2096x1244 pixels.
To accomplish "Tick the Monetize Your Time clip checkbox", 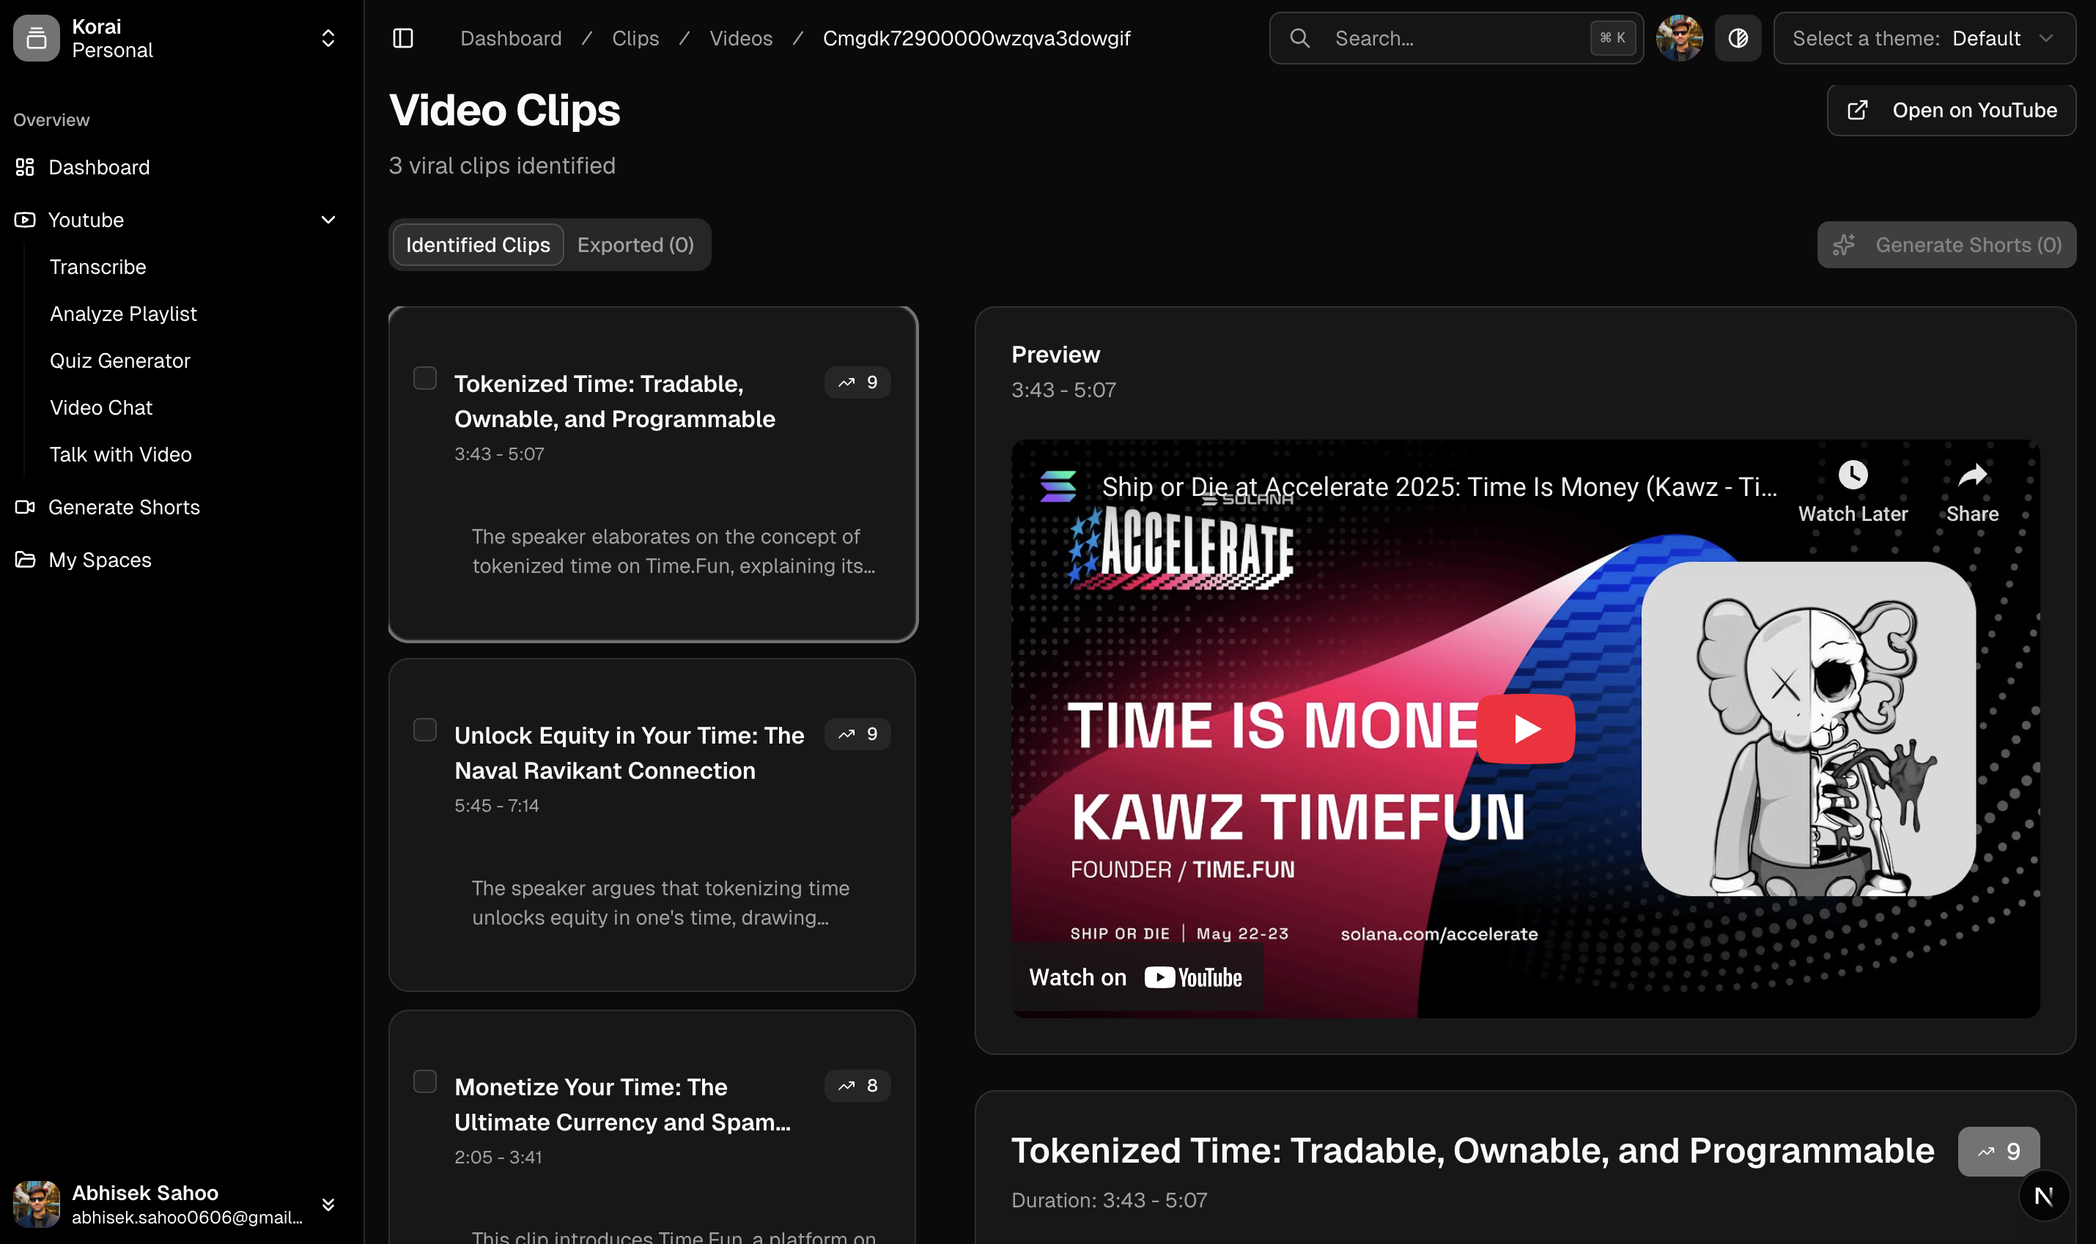I will [425, 1081].
